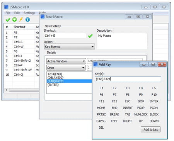Open the File menu in LSMacro

click(x=8, y=13)
